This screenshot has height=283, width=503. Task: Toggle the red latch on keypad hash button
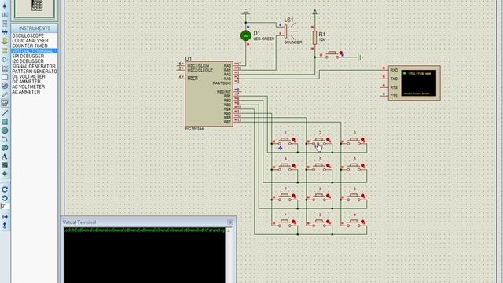point(363,222)
